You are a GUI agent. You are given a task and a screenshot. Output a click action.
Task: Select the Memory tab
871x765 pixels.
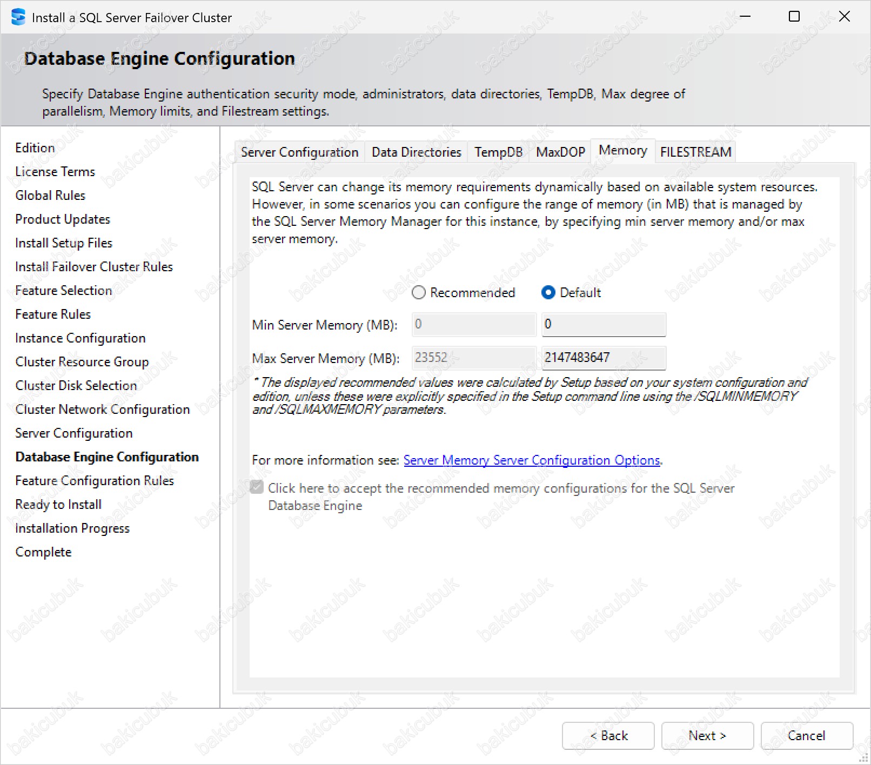coord(622,151)
